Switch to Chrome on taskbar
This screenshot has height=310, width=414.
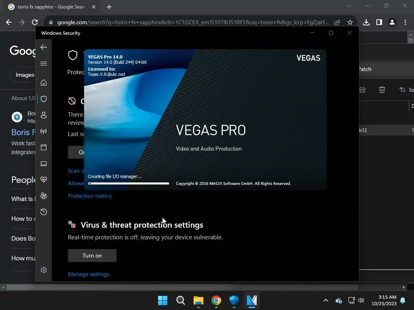point(216,300)
